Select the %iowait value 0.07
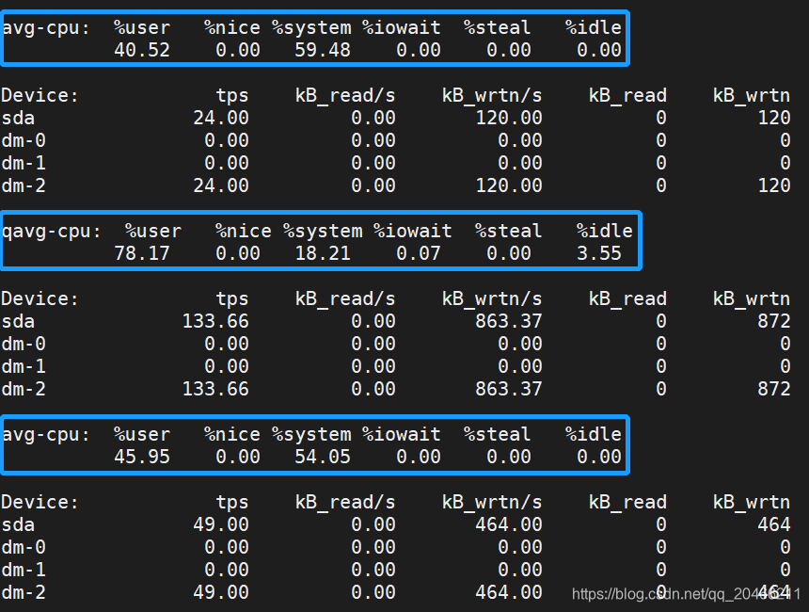 419,253
